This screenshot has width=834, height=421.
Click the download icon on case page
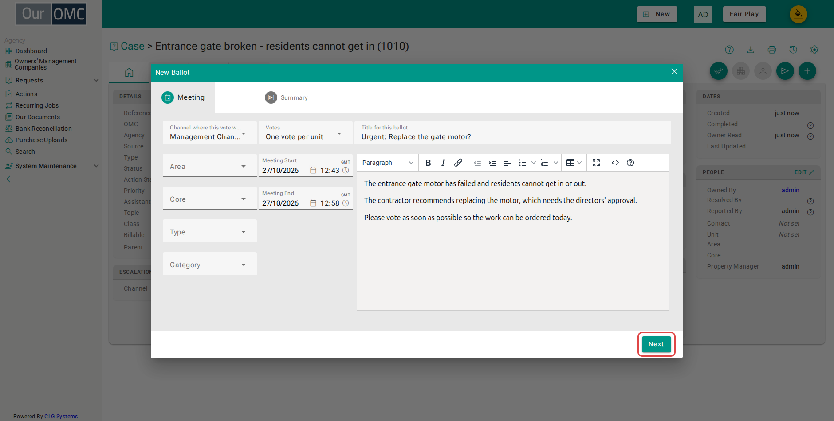coord(751,50)
